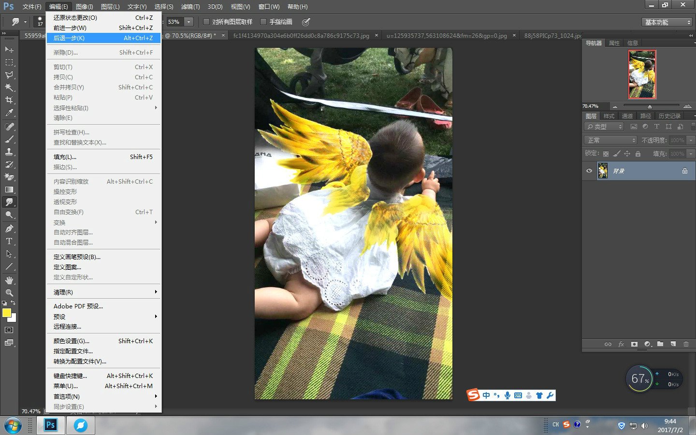Screen dimensions: 696x435
Task: Pick the Horizontal Type tool
Action: tap(9, 241)
